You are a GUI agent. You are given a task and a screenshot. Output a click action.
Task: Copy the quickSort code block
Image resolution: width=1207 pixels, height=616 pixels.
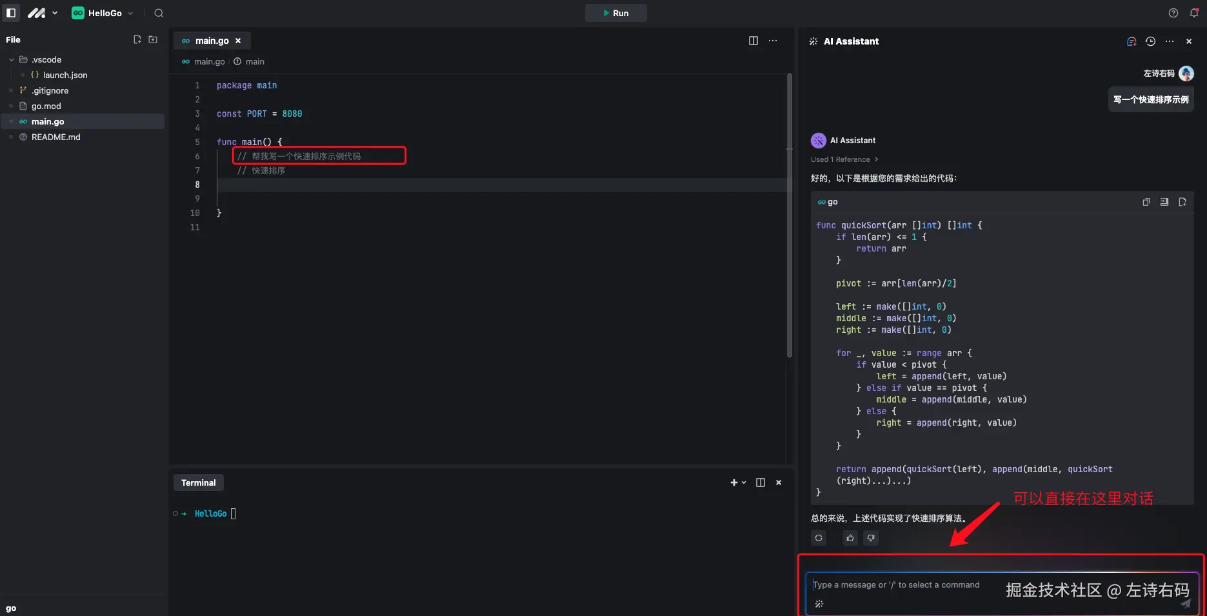pyautogui.click(x=1146, y=202)
